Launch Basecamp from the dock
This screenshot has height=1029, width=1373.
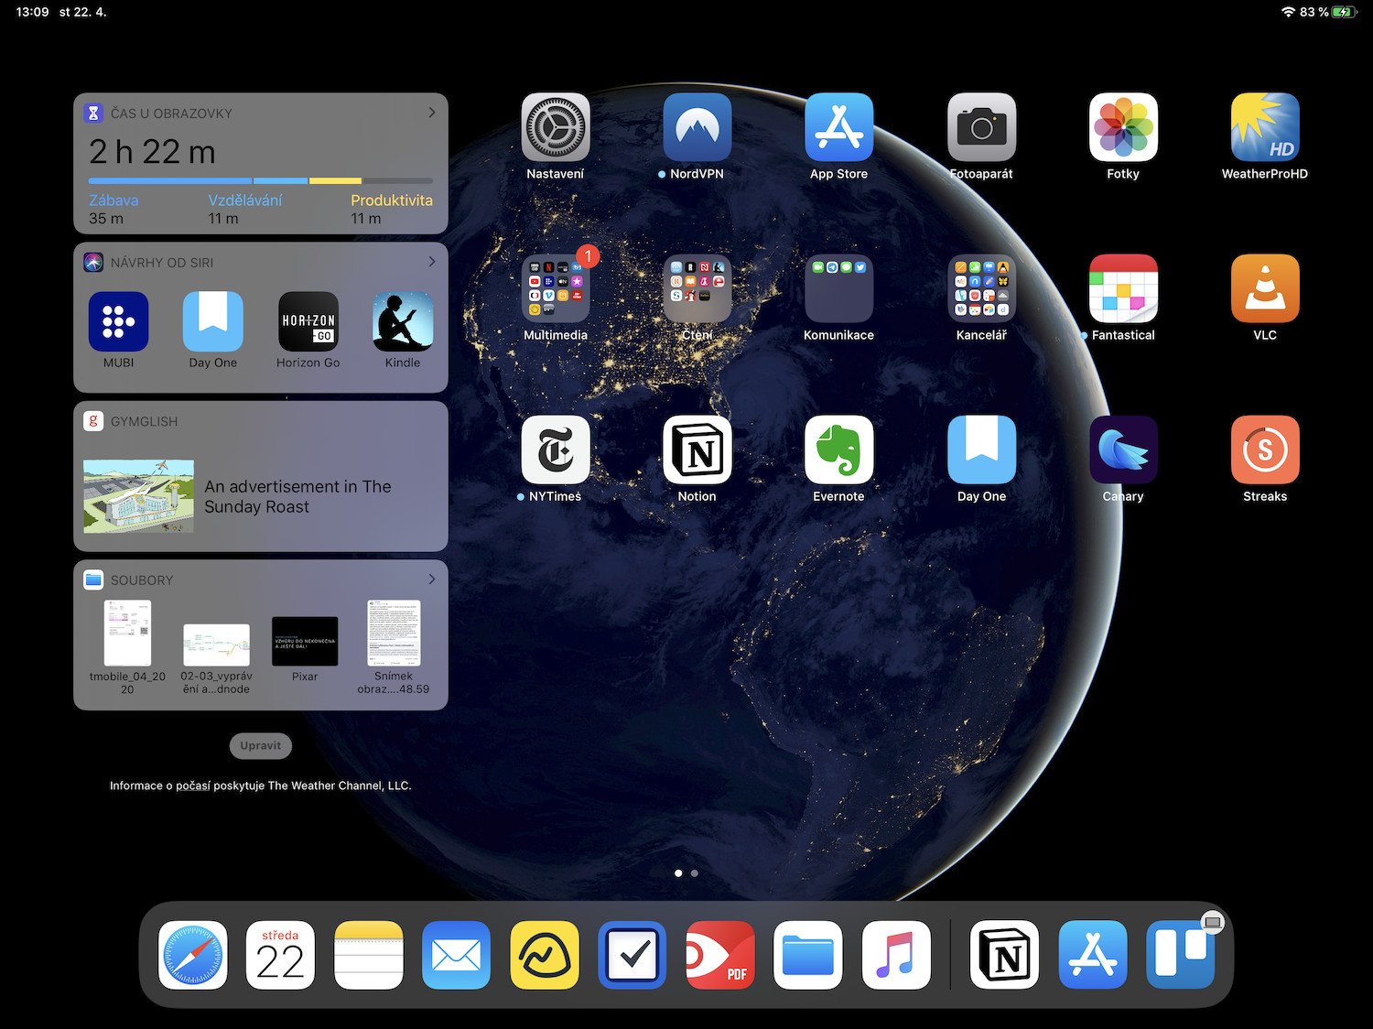tap(545, 955)
